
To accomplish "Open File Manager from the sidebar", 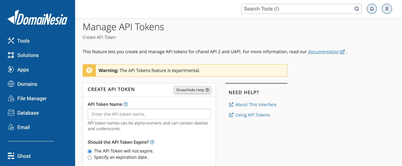I will point(32,98).
